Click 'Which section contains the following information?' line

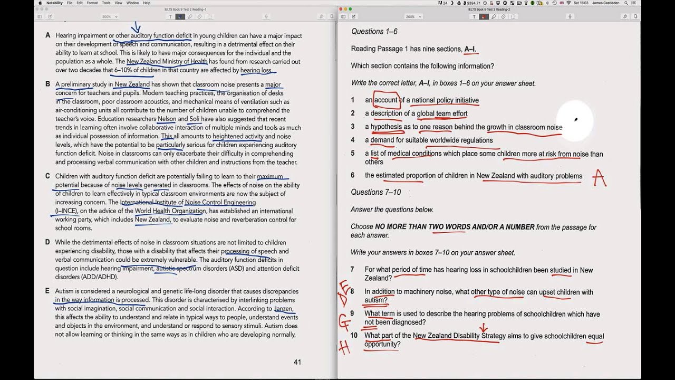pyautogui.click(x=422, y=66)
